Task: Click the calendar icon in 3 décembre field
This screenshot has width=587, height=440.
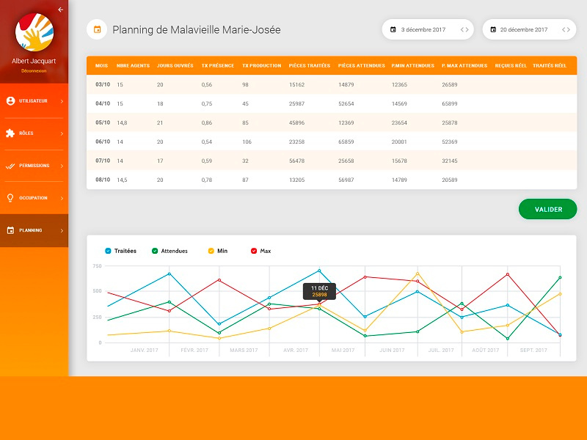Action: tap(393, 30)
